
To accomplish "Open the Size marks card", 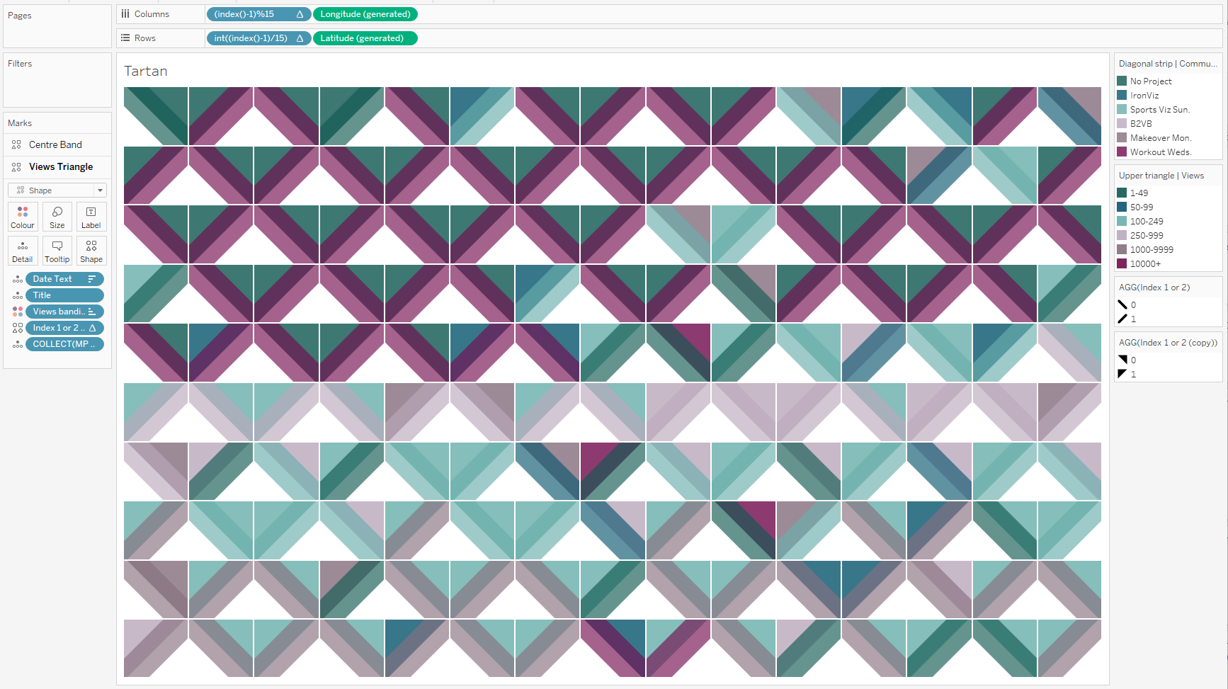I will [x=57, y=217].
